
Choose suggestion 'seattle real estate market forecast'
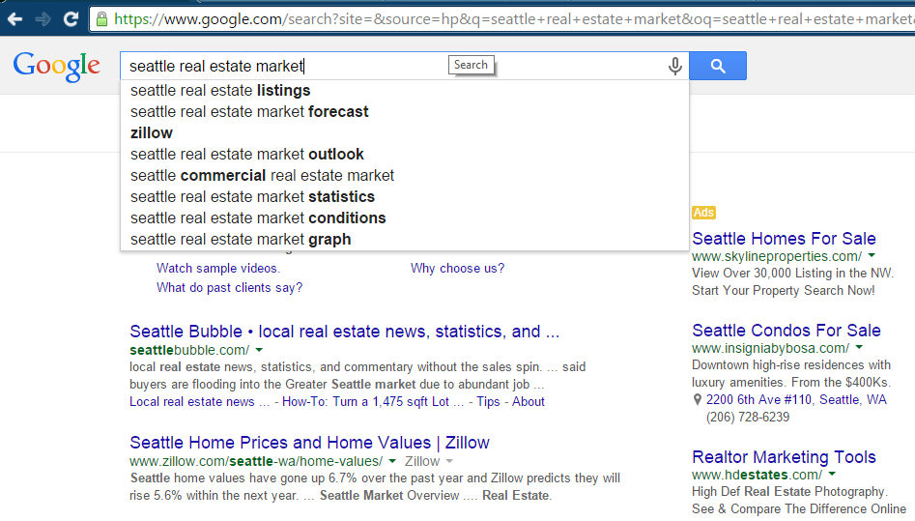pyautogui.click(x=249, y=112)
